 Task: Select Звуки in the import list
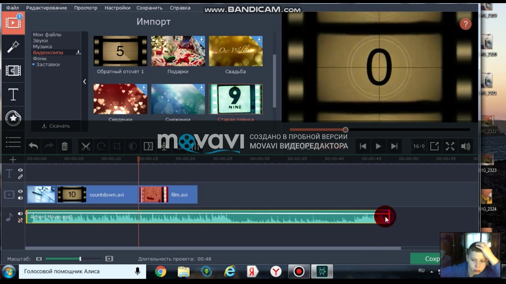point(40,41)
